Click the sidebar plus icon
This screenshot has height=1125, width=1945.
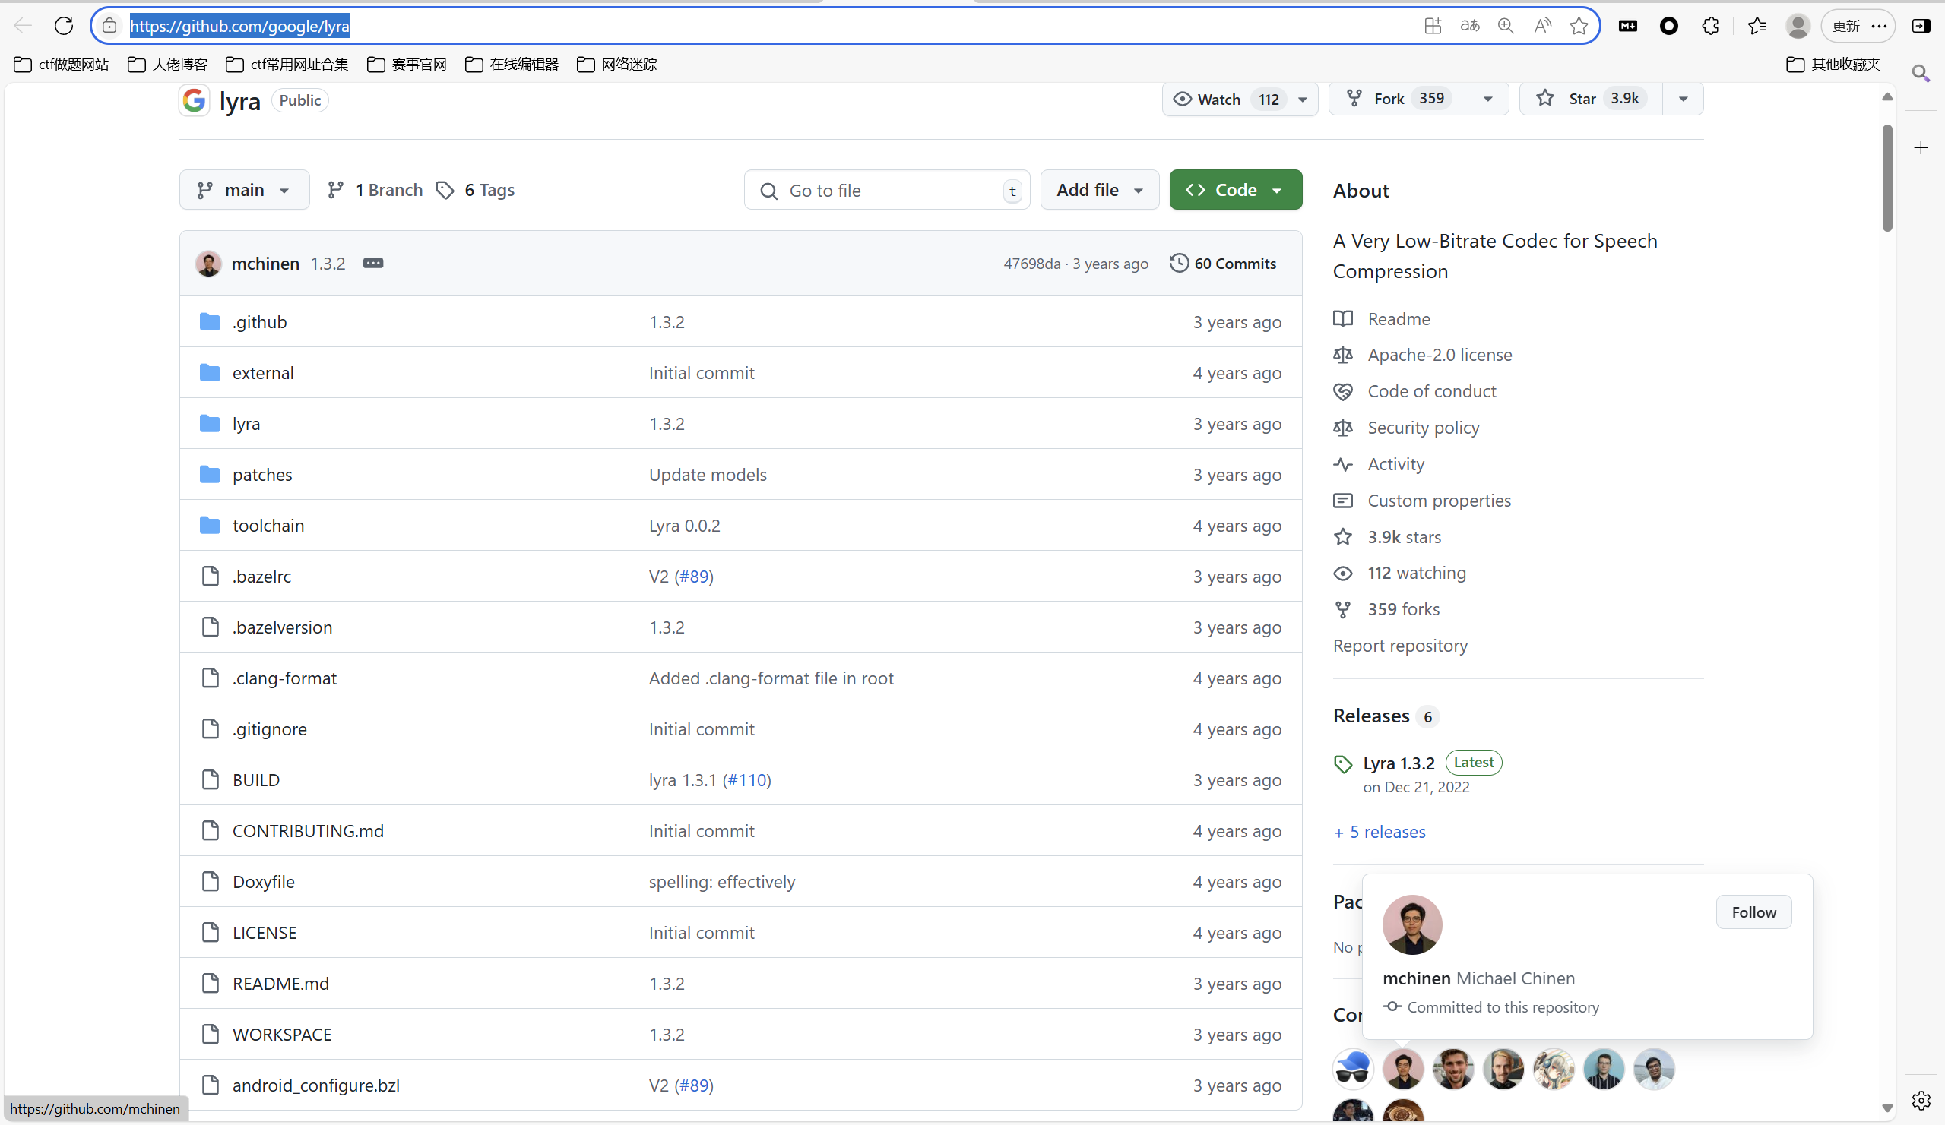pos(1921,147)
